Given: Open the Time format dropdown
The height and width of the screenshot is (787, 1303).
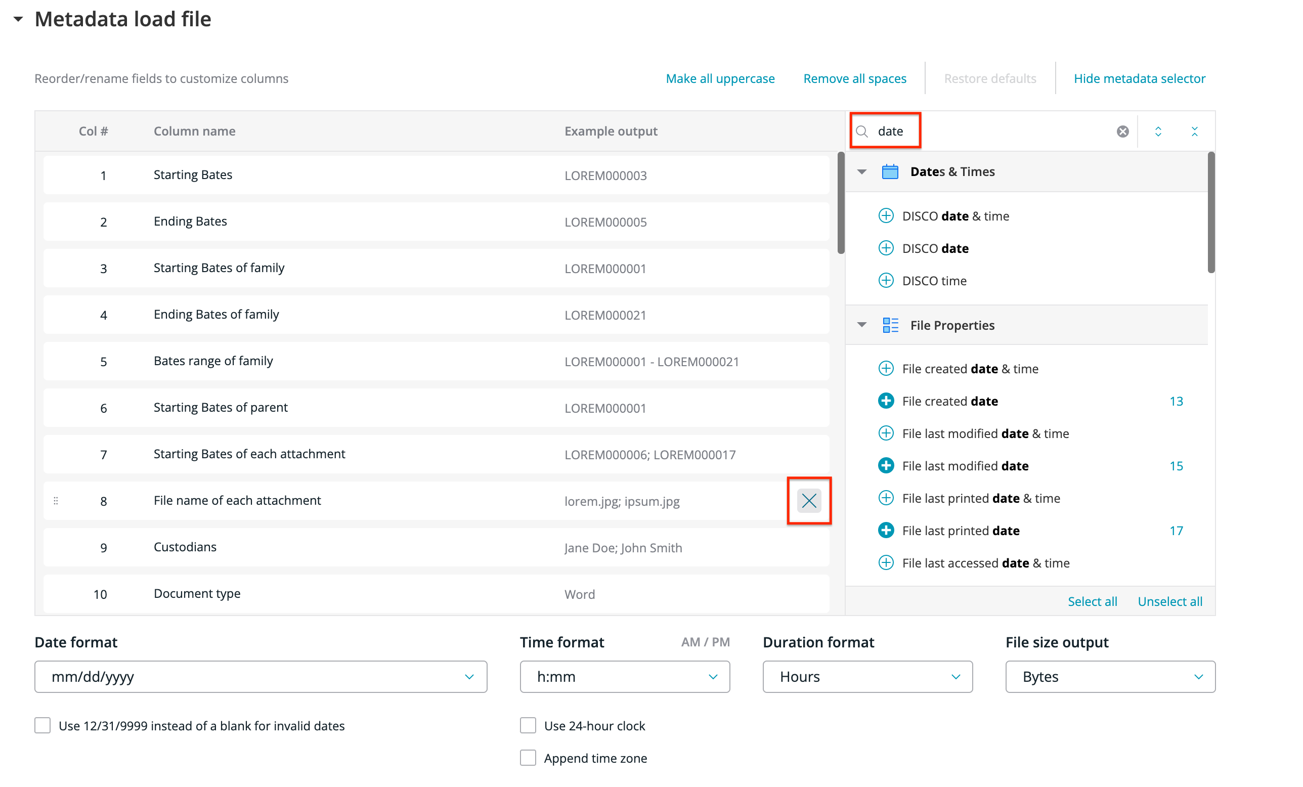Looking at the screenshot, I should 625,676.
